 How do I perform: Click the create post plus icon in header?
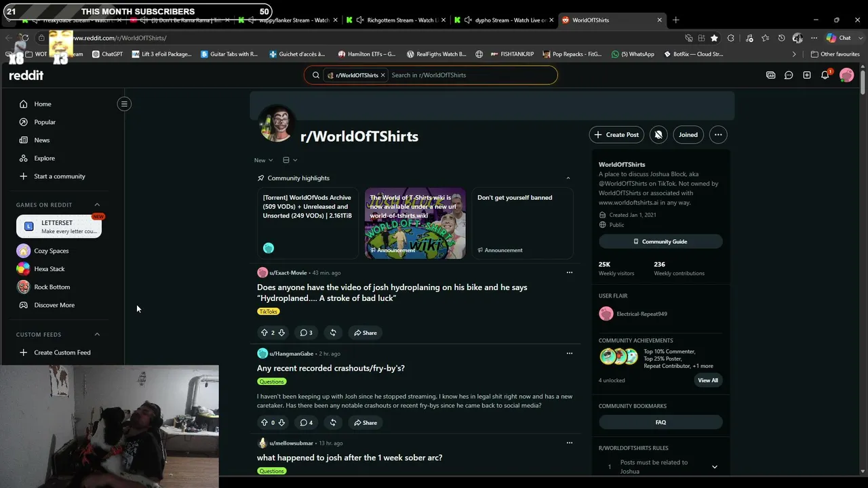coord(807,75)
